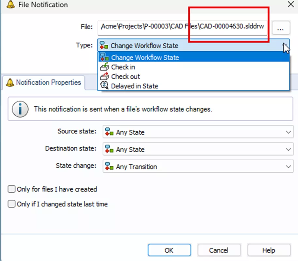Select Change Workflow State in dropdown list
Viewport: 298px width, 261px height.
[194, 57]
